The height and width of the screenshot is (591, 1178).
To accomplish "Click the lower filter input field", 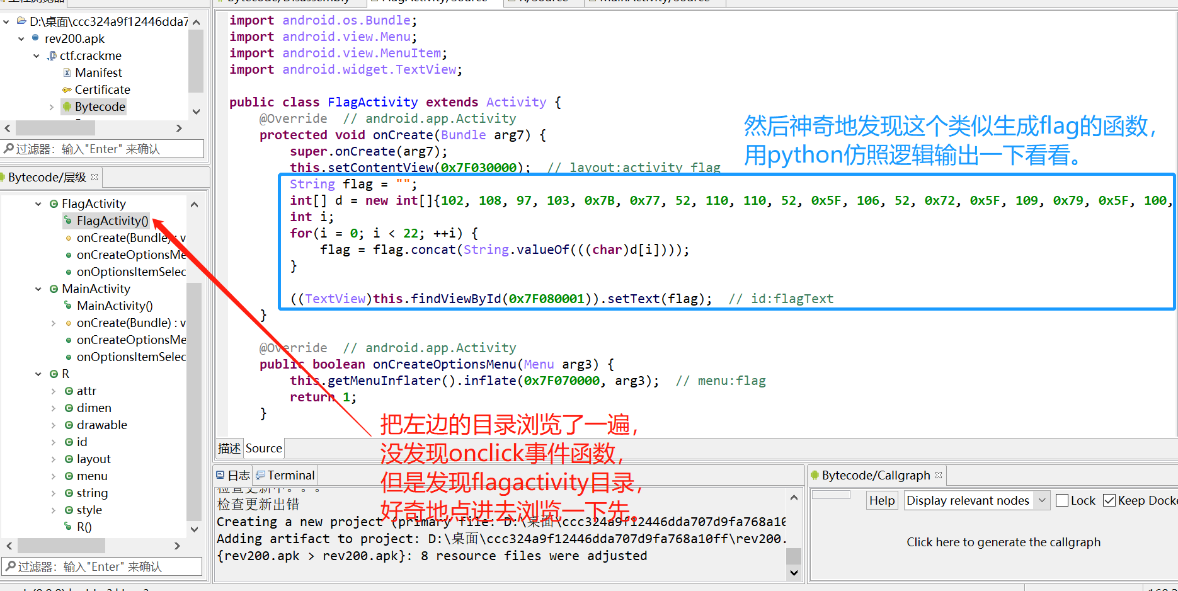I will click(x=102, y=566).
